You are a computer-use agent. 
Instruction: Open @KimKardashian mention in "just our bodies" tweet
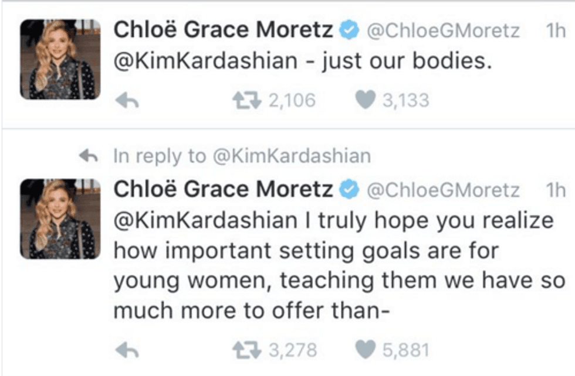tap(205, 61)
